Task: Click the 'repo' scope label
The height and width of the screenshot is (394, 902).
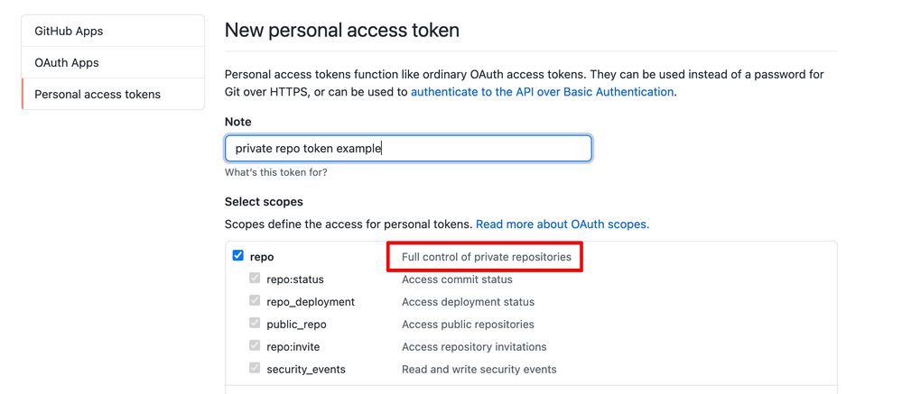Action: point(262,257)
